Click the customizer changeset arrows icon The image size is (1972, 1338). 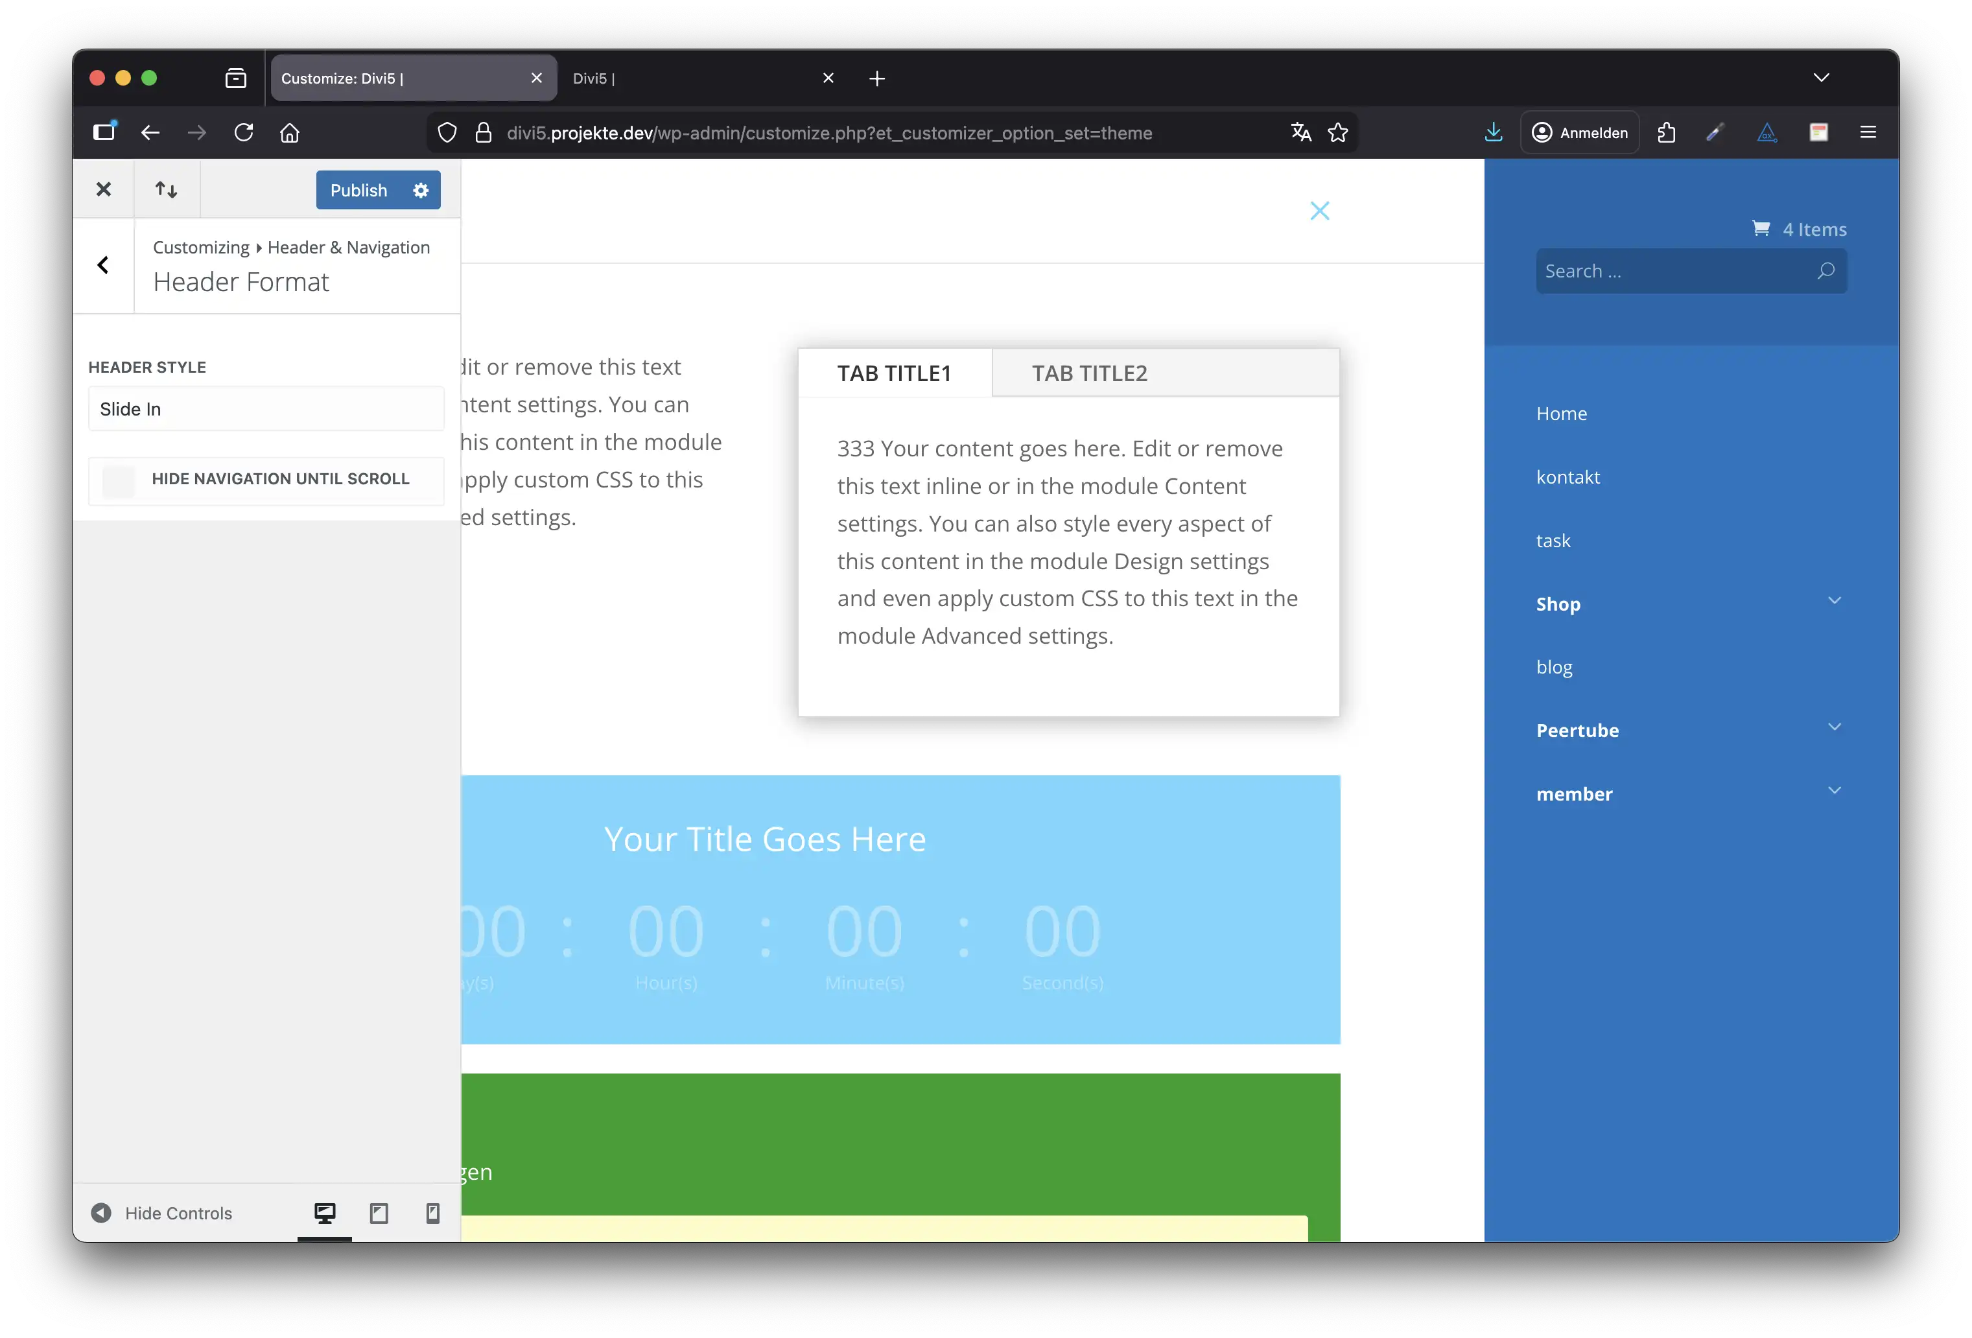pos(167,189)
